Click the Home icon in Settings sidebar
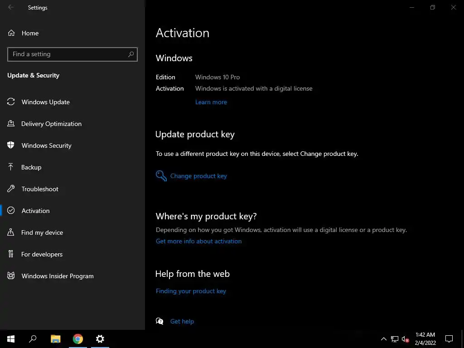The image size is (464, 348). [x=11, y=33]
